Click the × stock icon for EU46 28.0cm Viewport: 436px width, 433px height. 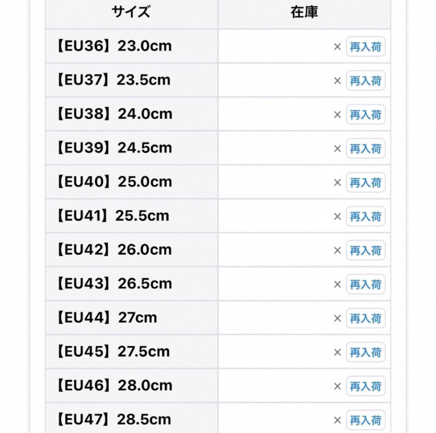tap(337, 386)
